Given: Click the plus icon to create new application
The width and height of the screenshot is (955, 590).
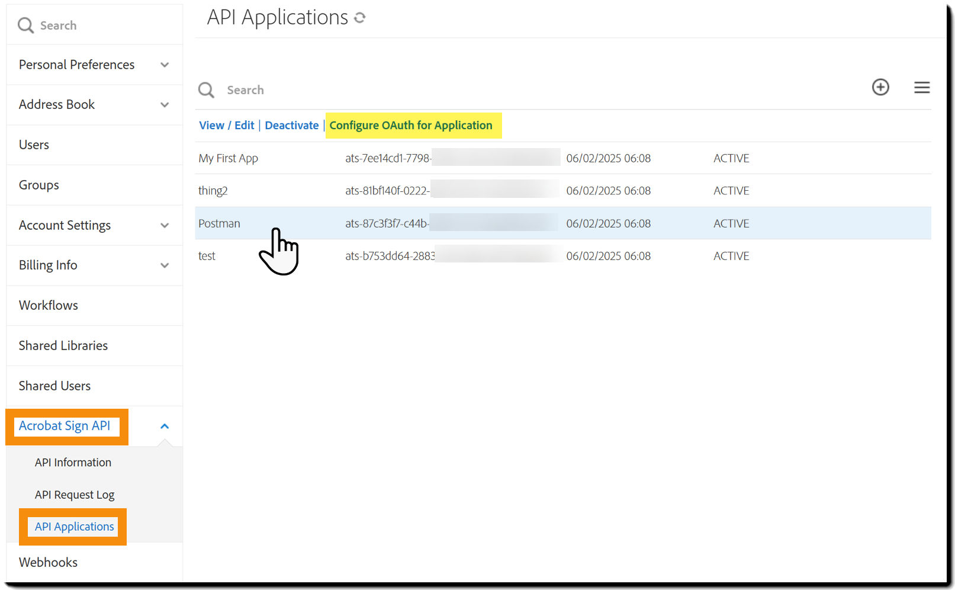Looking at the screenshot, I should pos(880,87).
